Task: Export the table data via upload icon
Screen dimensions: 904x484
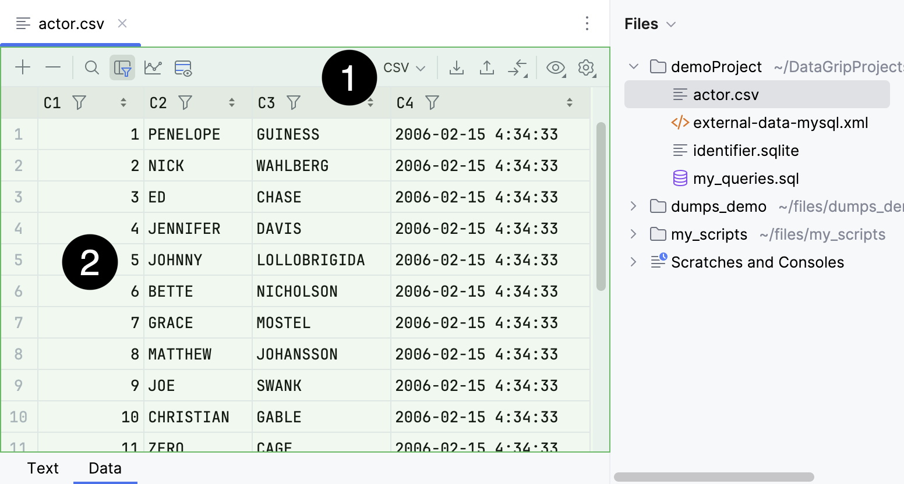Action: [487, 67]
